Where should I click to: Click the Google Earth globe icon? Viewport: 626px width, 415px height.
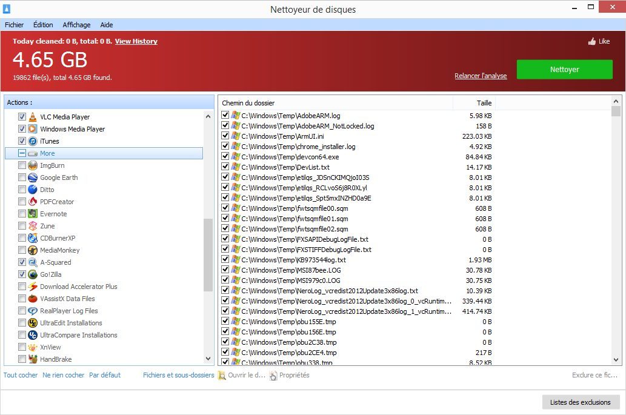33,178
